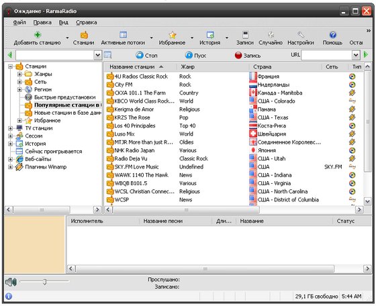
Task: Click the green back arrow near address box
Action: coord(10,55)
